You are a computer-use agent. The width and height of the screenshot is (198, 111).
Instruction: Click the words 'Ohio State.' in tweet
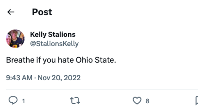(x=96, y=60)
